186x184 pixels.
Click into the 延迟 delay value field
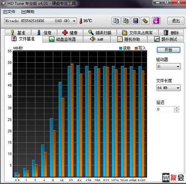coord(166,109)
